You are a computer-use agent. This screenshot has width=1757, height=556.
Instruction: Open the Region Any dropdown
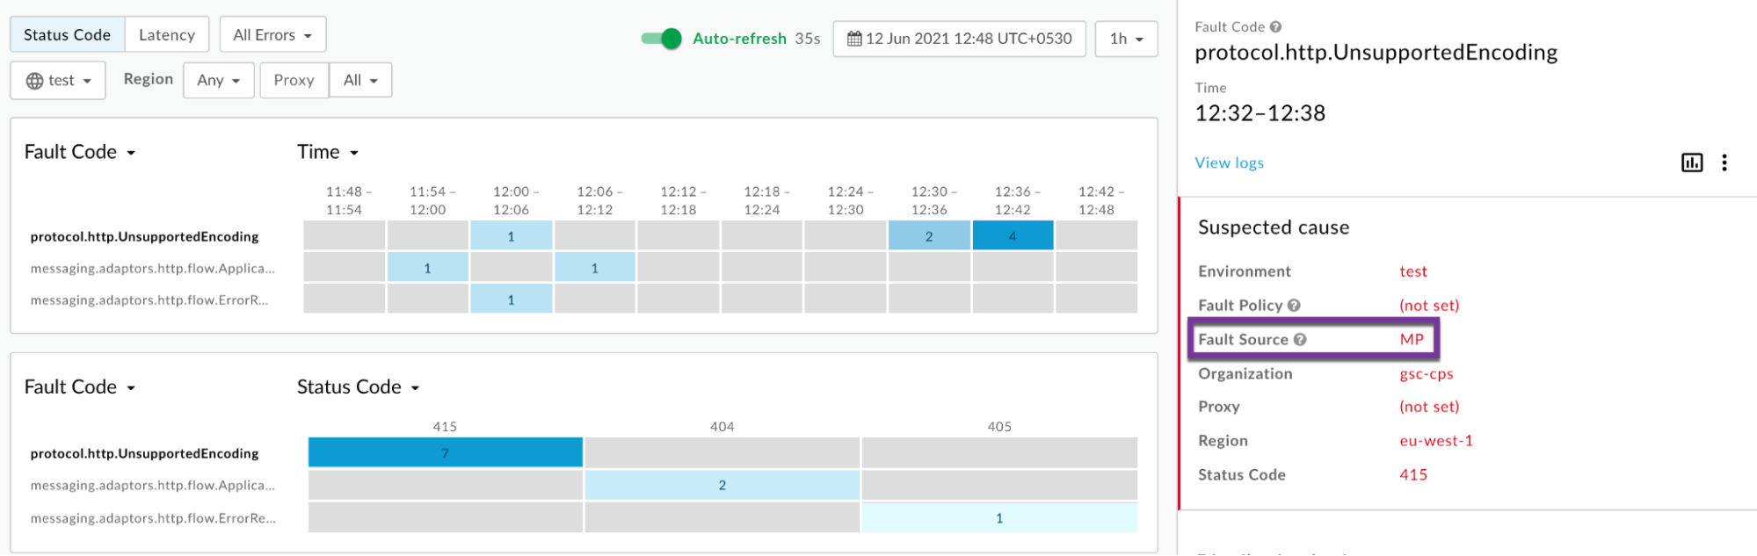[x=218, y=81]
